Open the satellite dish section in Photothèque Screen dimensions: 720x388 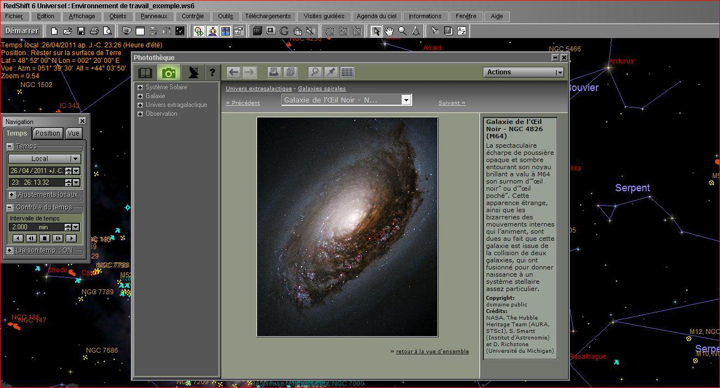pyautogui.click(x=193, y=72)
